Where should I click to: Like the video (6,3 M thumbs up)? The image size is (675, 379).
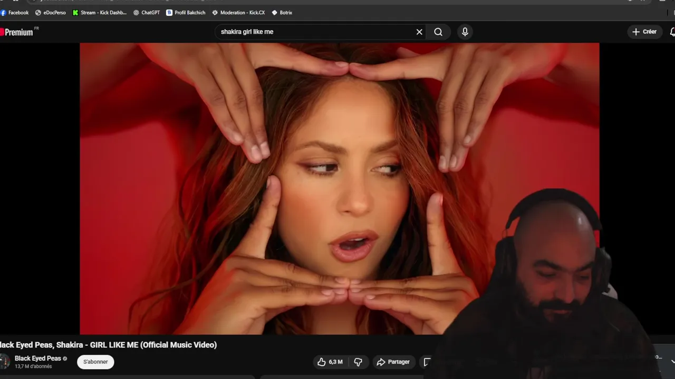[330, 362]
